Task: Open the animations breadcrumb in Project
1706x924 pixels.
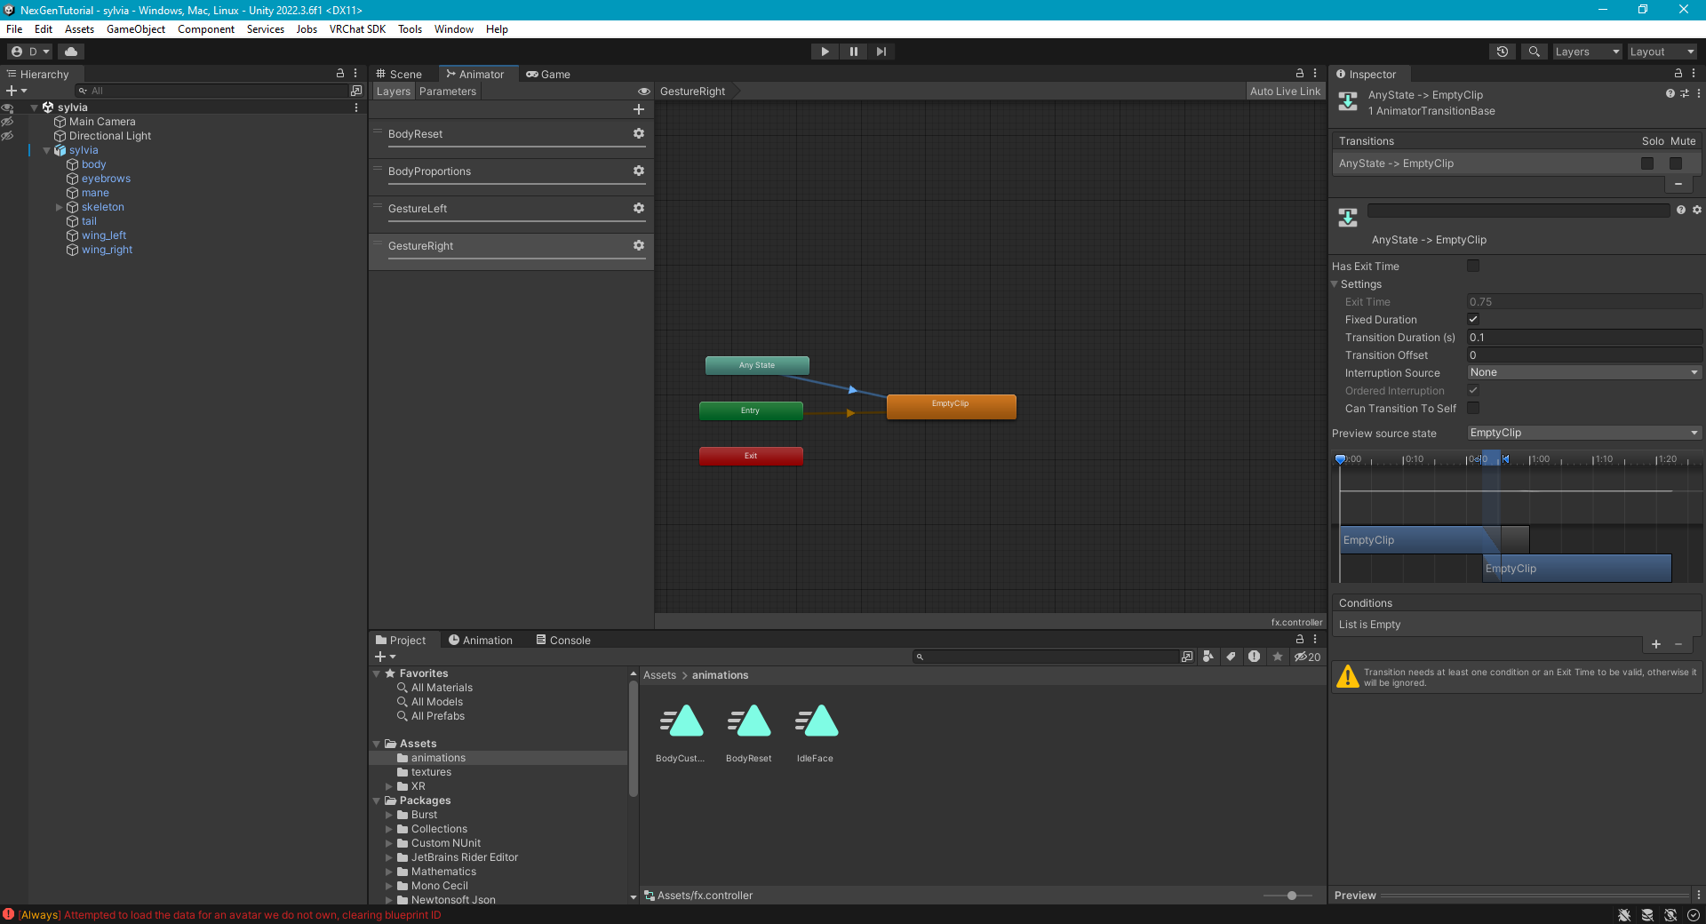Action: click(720, 675)
